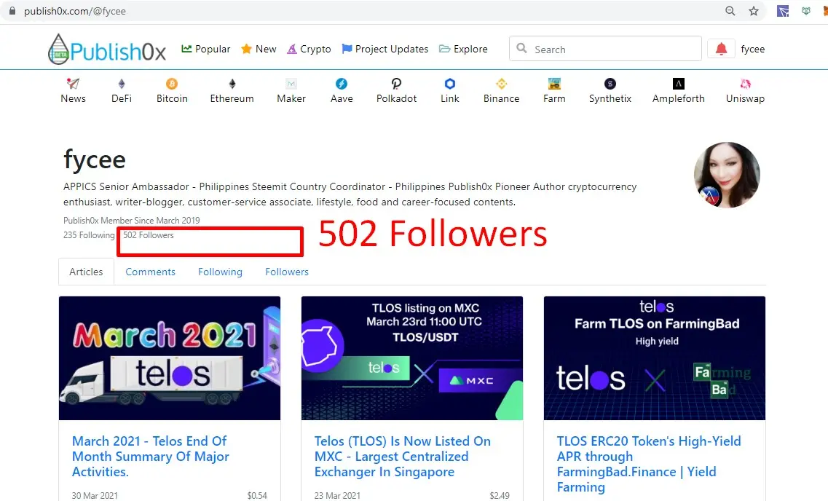This screenshot has width=828, height=501.
Task: Open the News category icon
Action: pyautogui.click(x=73, y=84)
